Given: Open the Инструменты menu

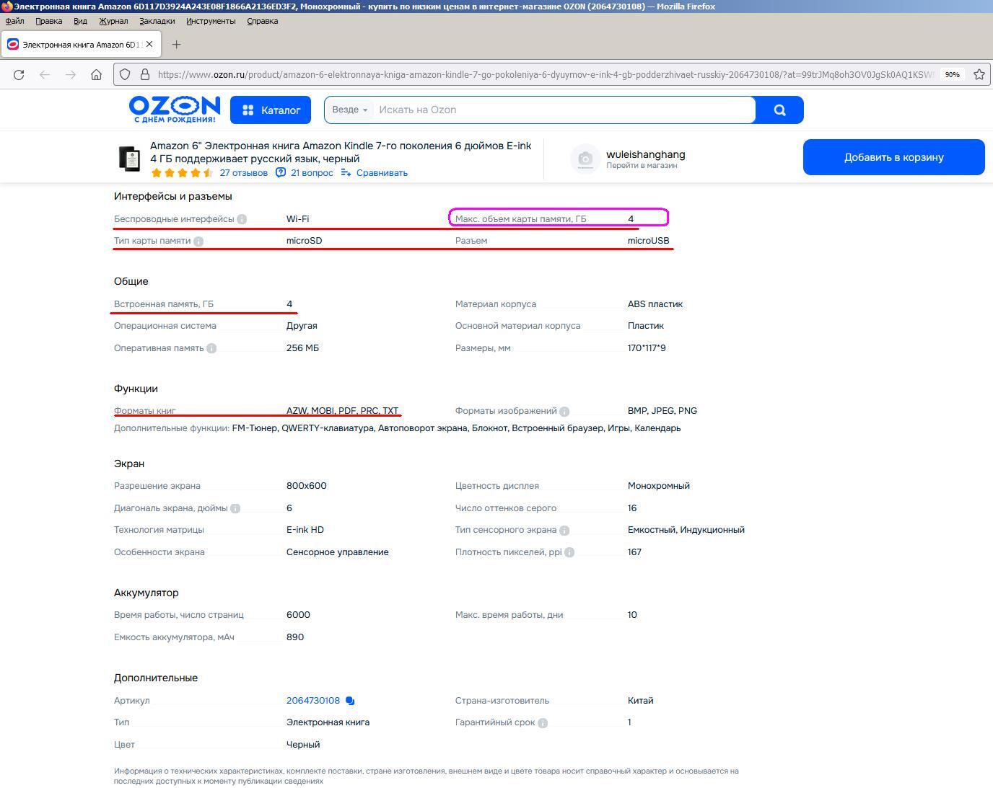Looking at the screenshot, I should pyautogui.click(x=211, y=21).
